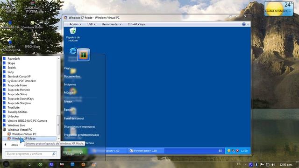
Task: Send Ctrl+Alt+Supr to the virtual machine
Action: point(136,24)
